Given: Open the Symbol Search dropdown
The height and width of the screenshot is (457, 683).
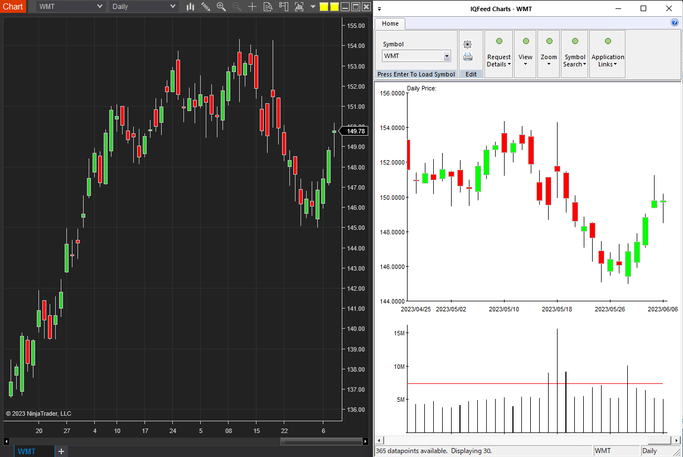Looking at the screenshot, I should tap(575, 60).
